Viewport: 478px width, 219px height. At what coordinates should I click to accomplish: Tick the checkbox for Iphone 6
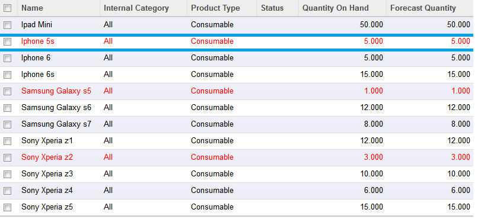(7, 58)
